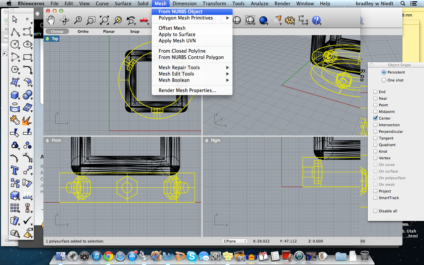
Task: Expand Mesh Repair Tools submenu
Action: (x=192, y=68)
